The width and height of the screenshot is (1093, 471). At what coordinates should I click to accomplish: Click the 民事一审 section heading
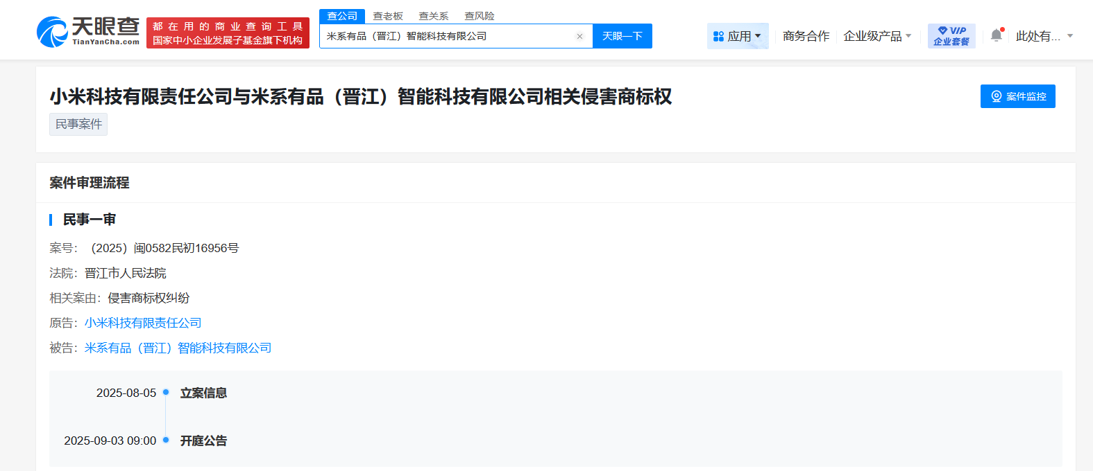coord(89,220)
